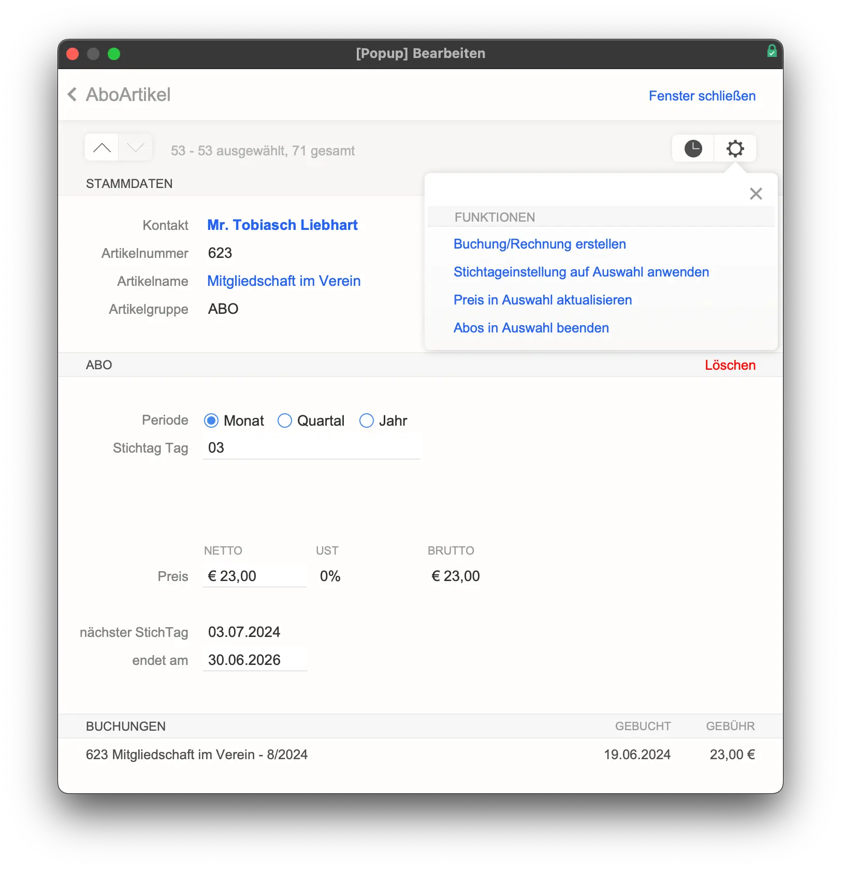Choose Buchung/Rechnung erstellen from Funktionen
The image size is (841, 870).
[x=540, y=244]
